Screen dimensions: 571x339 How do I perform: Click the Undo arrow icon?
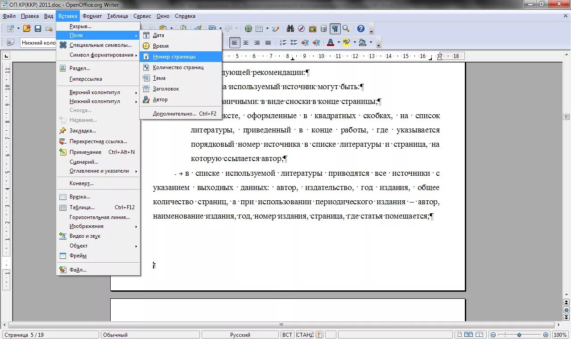(x=211, y=29)
